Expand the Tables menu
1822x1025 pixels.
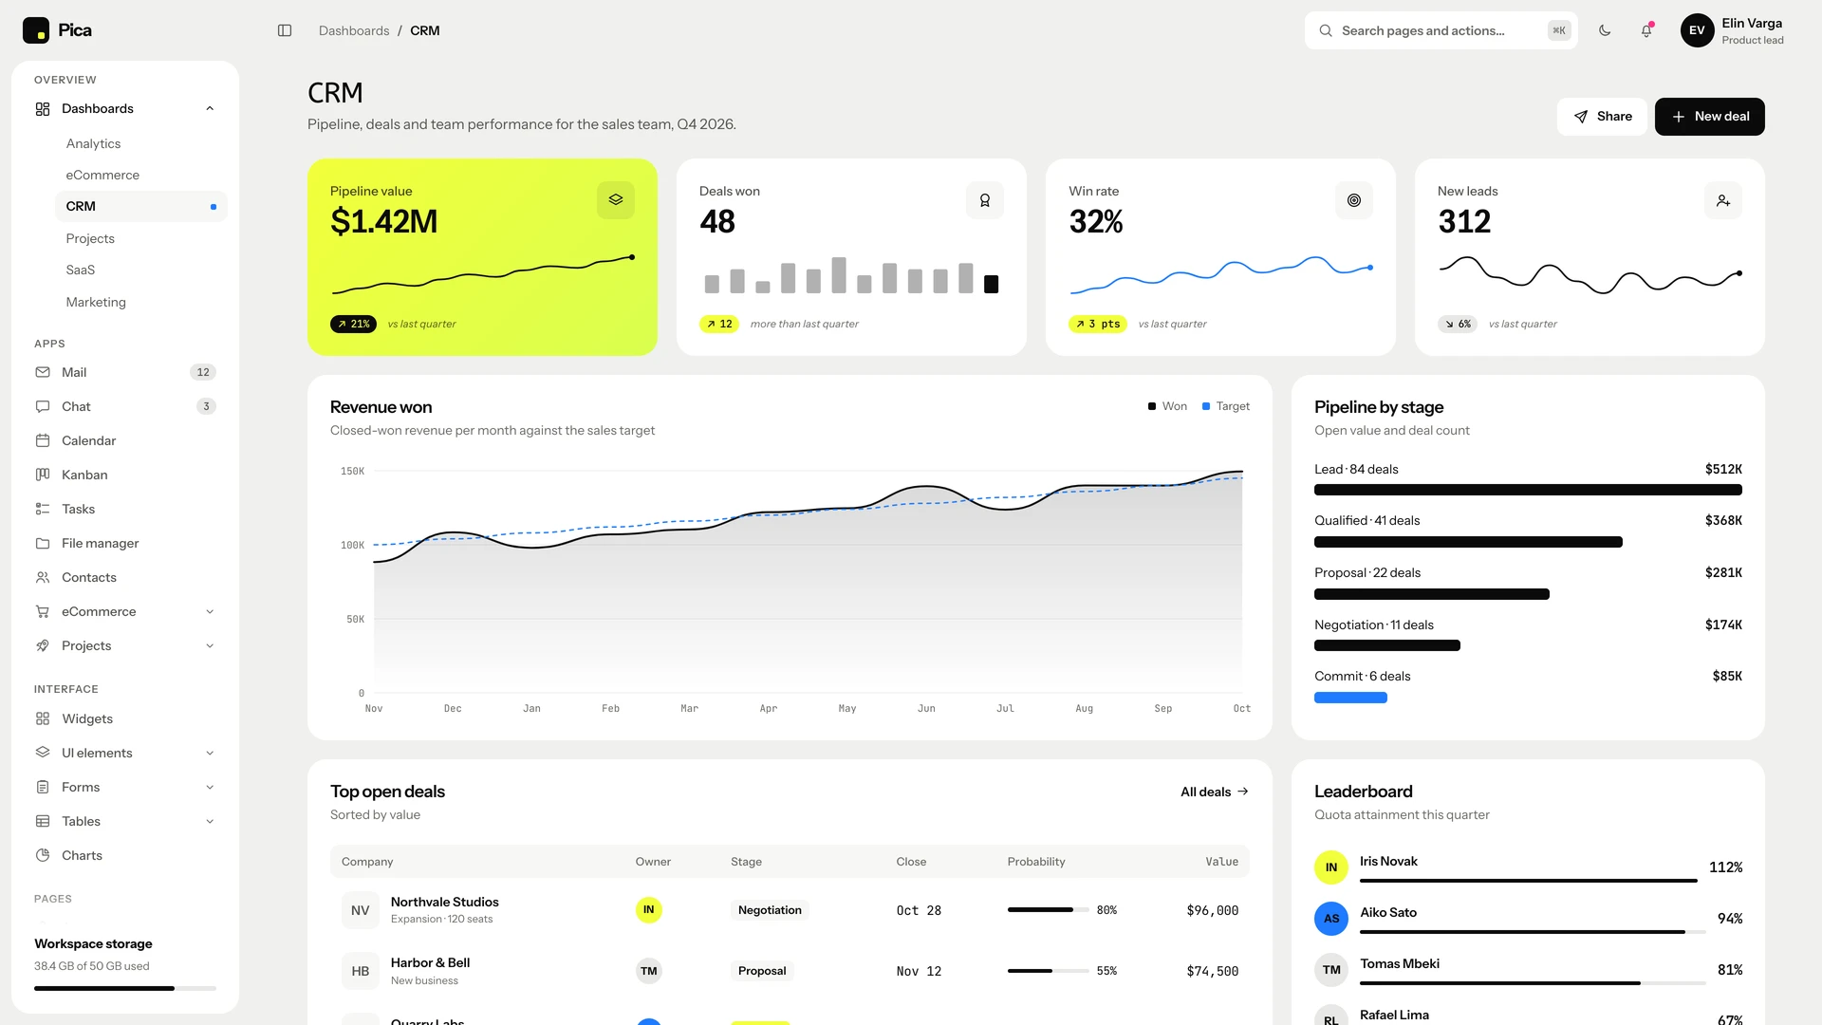(125, 821)
